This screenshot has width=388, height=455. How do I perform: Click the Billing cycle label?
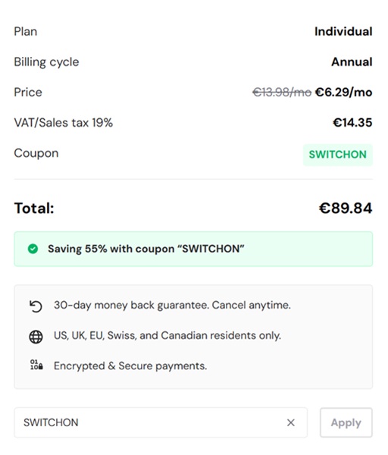tap(46, 62)
